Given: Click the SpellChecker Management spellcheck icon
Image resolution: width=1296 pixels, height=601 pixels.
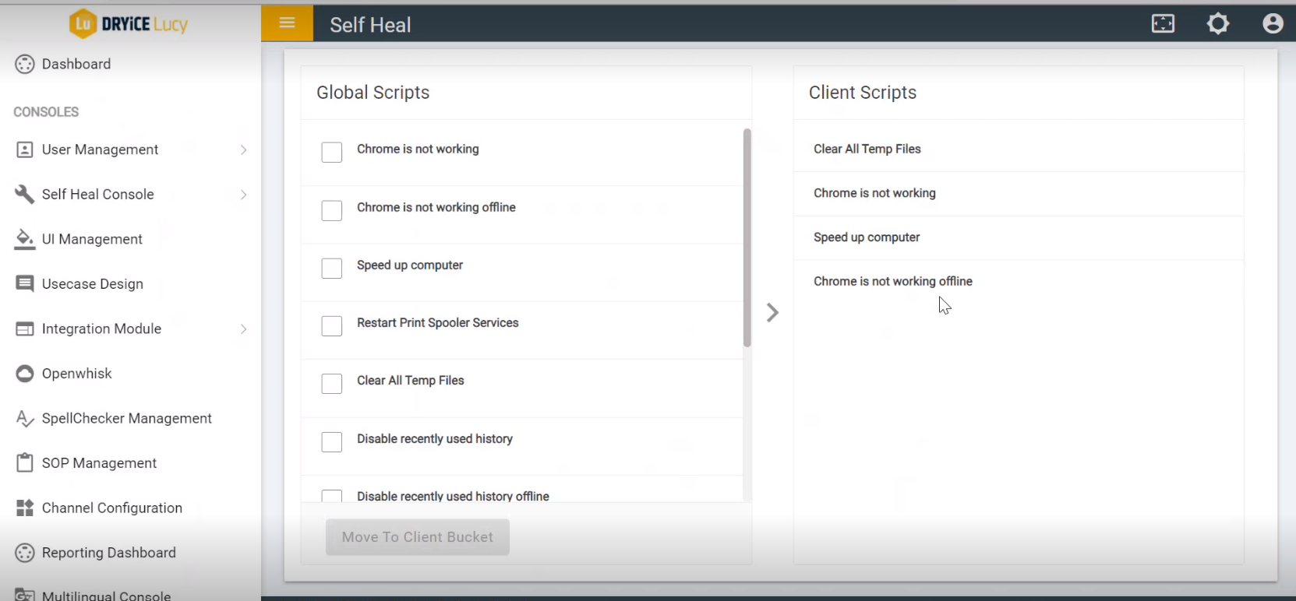Looking at the screenshot, I should (x=25, y=418).
